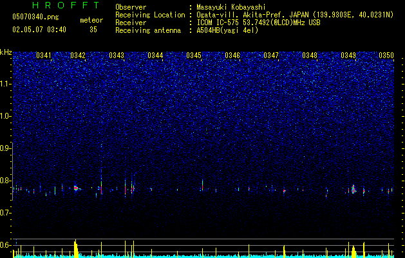This screenshot has height=258, width=405.
Task: Click the 0.7 kHz axis label
Action: click(x=5, y=213)
